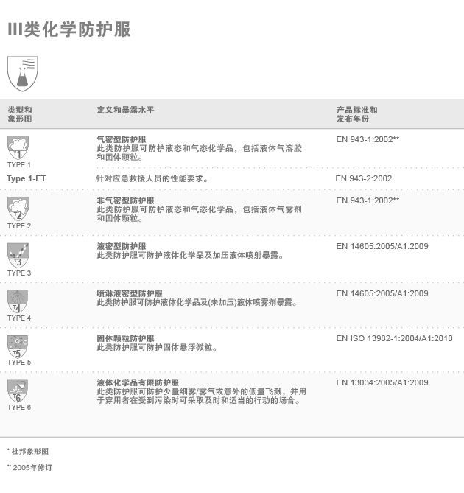Click the TYPE 5 solid particle pictogram
Screen dimensions: 464x493
18,346
